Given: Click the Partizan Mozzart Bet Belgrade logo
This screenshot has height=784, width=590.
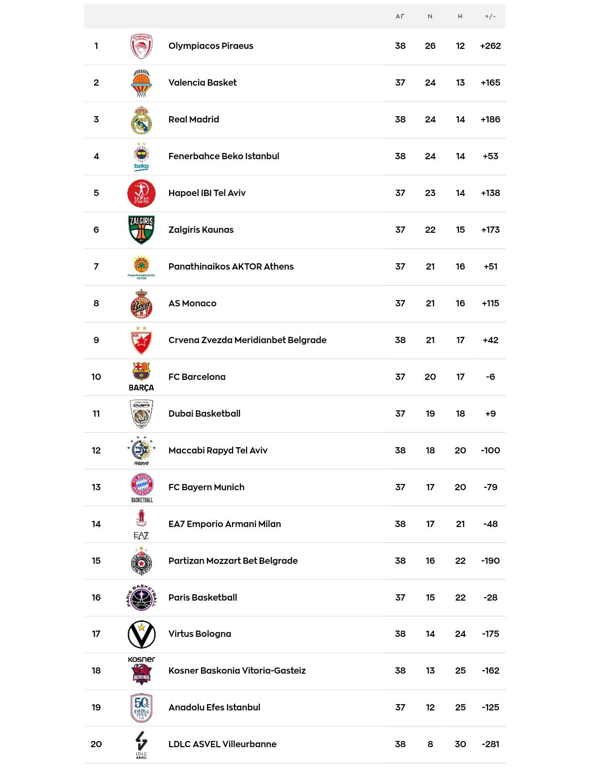Looking at the screenshot, I should pyautogui.click(x=141, y=561).
